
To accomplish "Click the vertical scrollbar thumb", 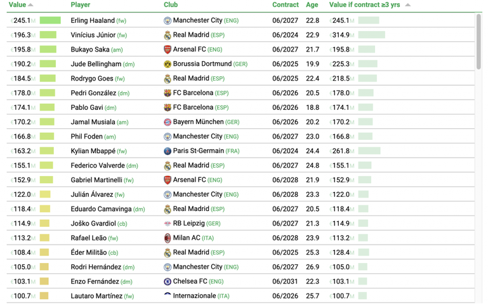I will point(478,41).
